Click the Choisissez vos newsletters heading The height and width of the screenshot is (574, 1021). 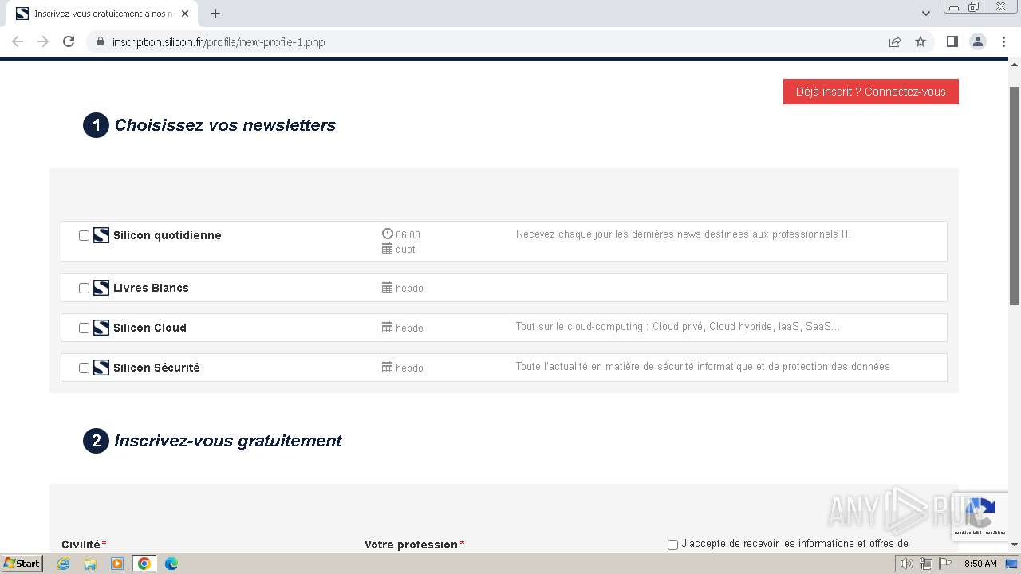pyautogui.click(x=225, y=125)
